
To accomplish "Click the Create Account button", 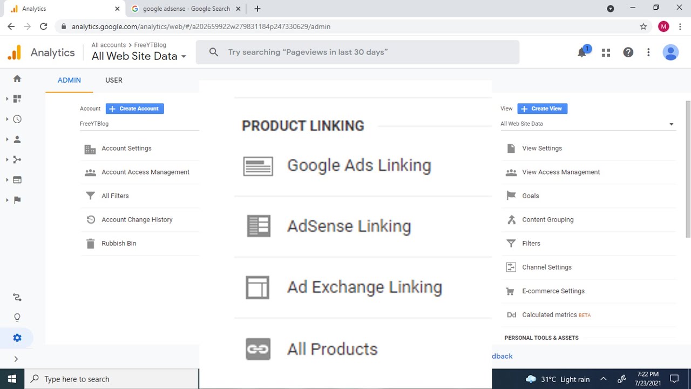I will [x=134, y=109].
